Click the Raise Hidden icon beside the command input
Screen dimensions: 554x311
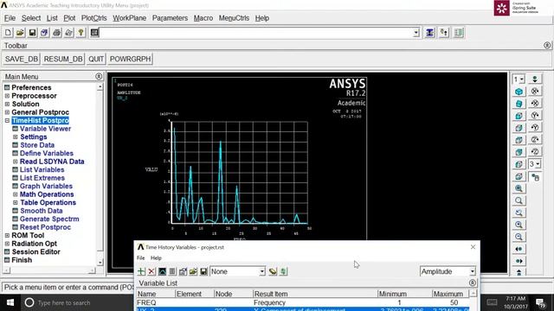(x=429, y=33)
